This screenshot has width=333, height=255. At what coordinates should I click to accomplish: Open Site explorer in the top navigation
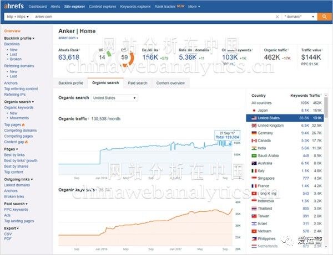pos(74,7)
